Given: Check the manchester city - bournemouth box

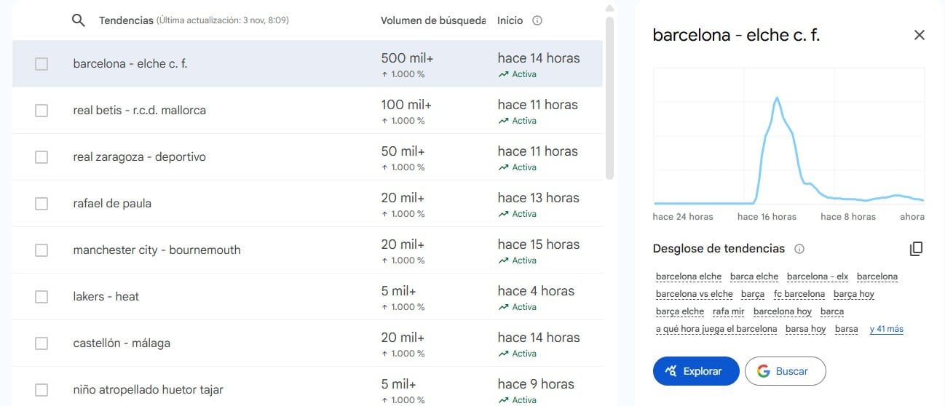Looking at the screenshot, I should 41,250.
